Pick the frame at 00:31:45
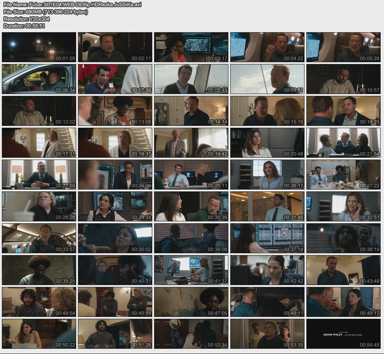This screenshot has height=354, width=384. click(x=267, y=206)
